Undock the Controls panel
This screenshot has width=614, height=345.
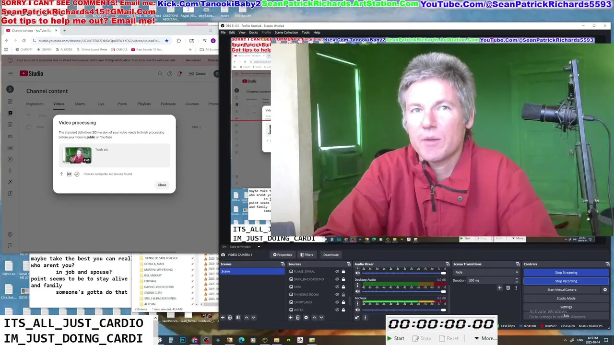point(608,264)
